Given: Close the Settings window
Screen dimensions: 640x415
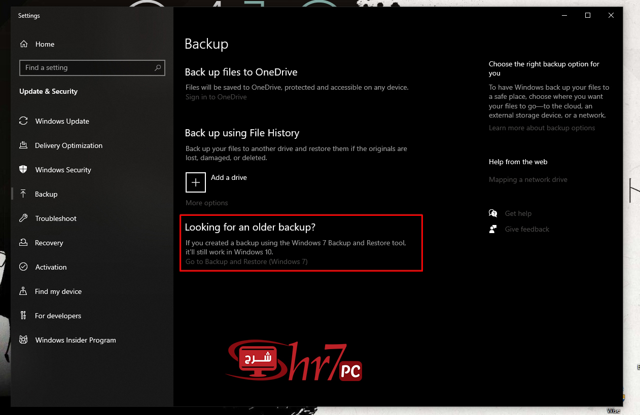Looking at the screenshot, I should pyautogui.click(x=611, y=15).
